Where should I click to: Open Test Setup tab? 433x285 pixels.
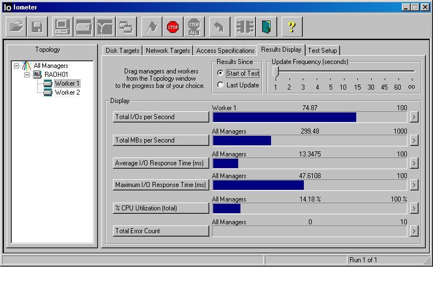[322, 51]
